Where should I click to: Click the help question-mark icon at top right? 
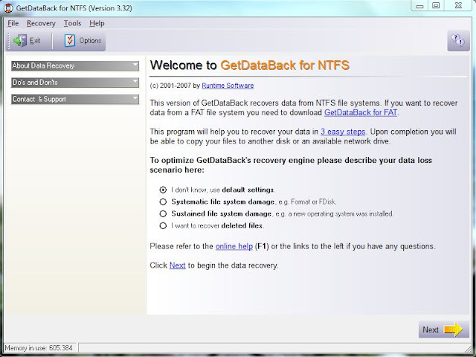pyautogui.click(x=458, y=40)
